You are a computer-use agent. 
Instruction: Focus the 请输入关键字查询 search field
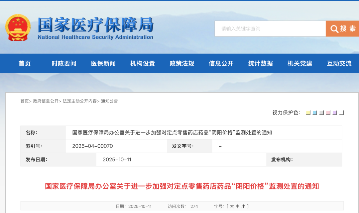(270, 29)
